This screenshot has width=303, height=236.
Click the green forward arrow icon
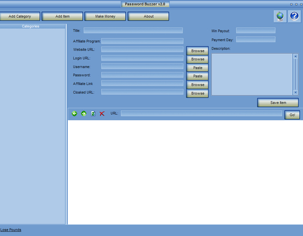coord(84,114)
